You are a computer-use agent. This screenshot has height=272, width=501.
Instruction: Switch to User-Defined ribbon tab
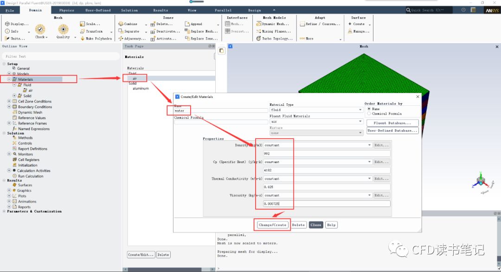[x=98, y=10]
